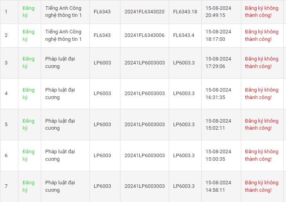Click the timestamp 15-08-2024 16:31:35
This screenshot has height=202, width=286.
218,94
